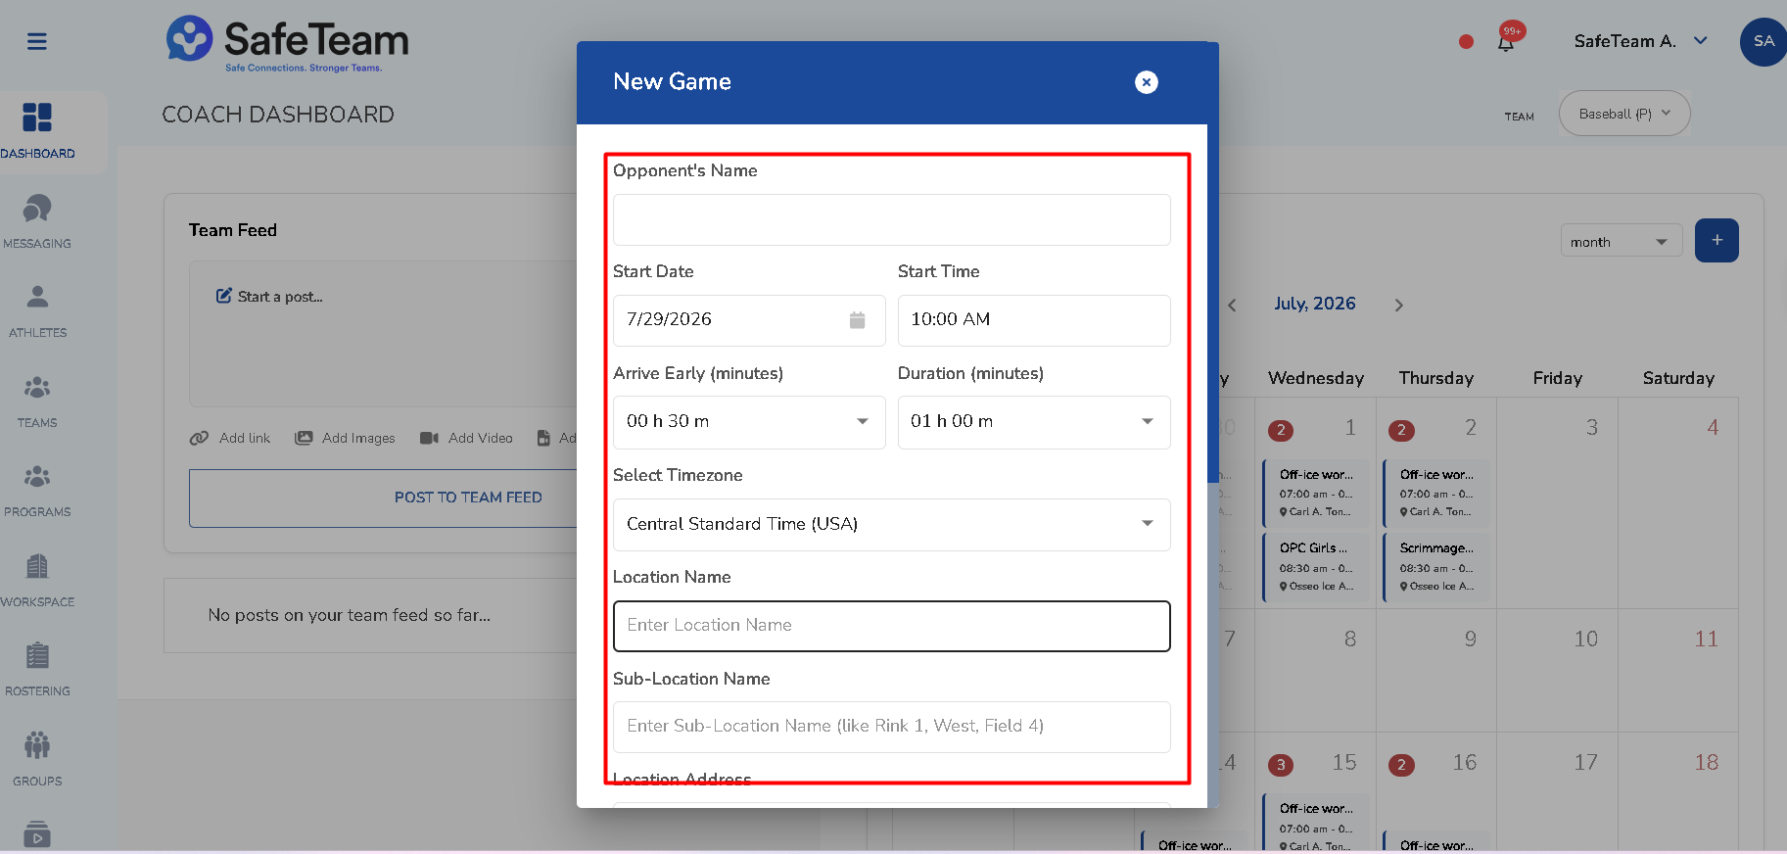Open Dashboard in the sidebar
This screenshot has height=854, width=1787.
[37, 131]
